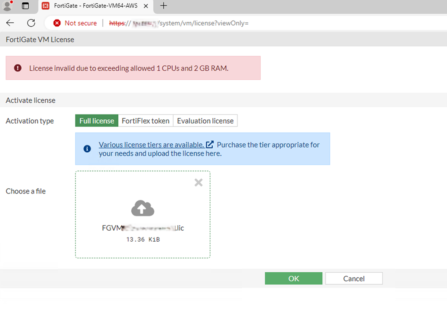Select Evaluation license activation type
This screenshot has width=447, height=319.
pyautogui.click(x=205, y=121)
